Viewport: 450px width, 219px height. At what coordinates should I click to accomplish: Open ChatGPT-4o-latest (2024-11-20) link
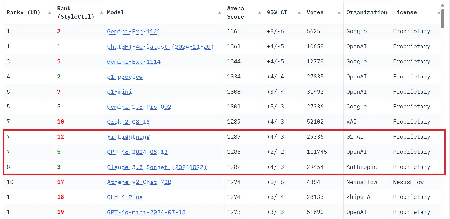coord(160,47)
